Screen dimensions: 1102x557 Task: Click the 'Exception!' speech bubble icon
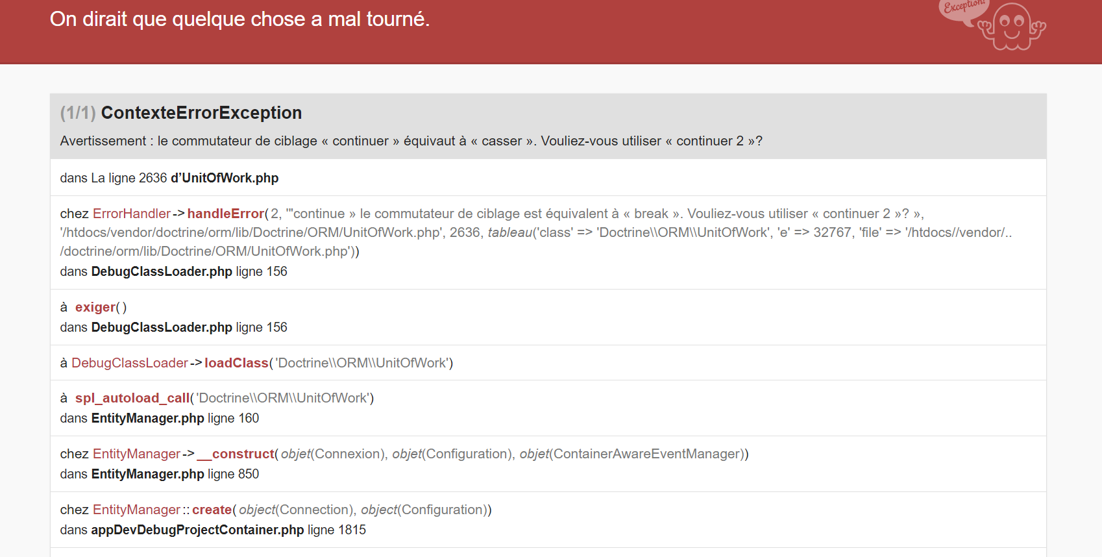point(962,12)
